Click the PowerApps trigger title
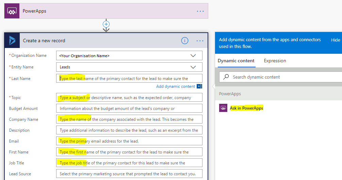The width and height of the screenshot is (342, 180). pos(34,11)
